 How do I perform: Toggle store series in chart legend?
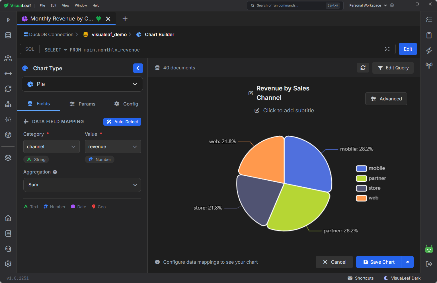pos(368,188)
